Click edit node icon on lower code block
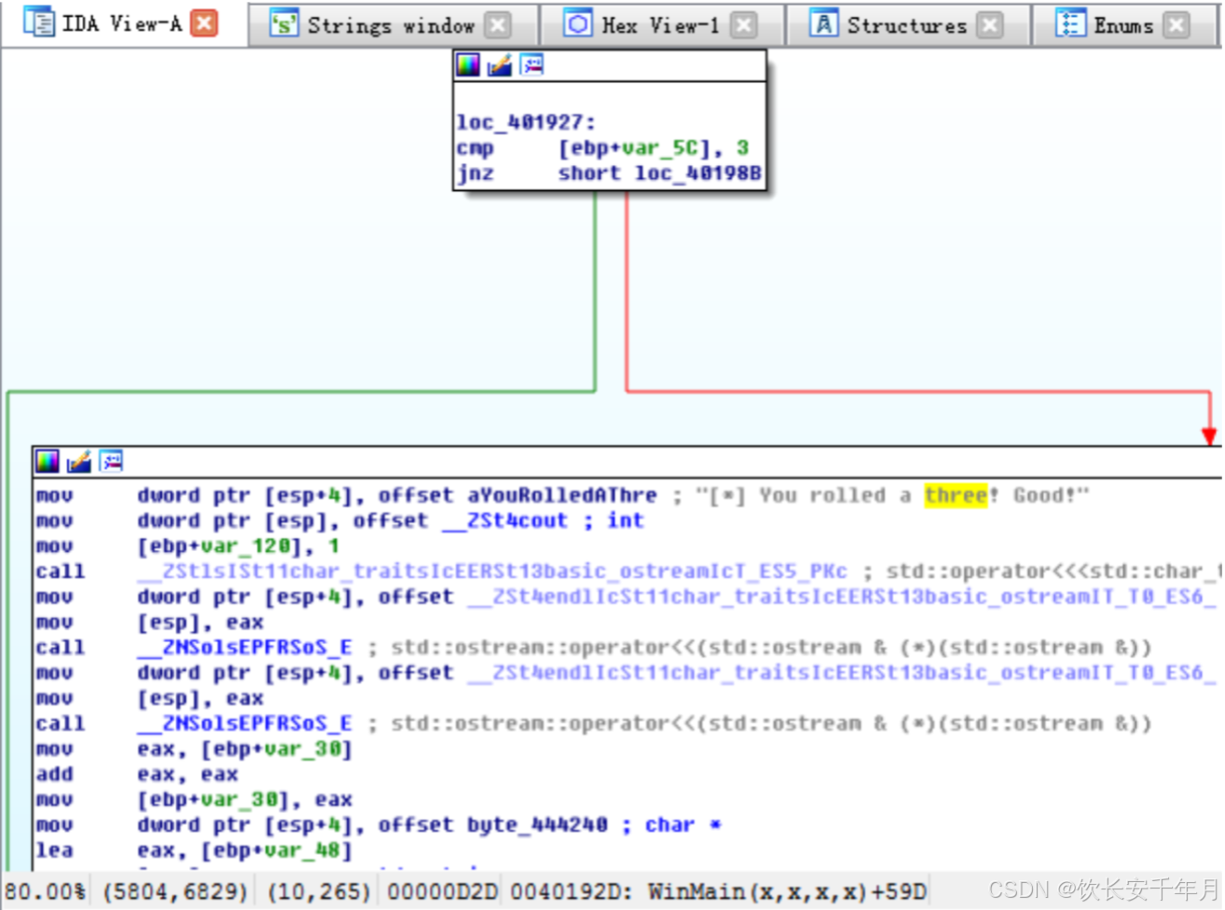The image size is (1225, 910). (79, 461)
